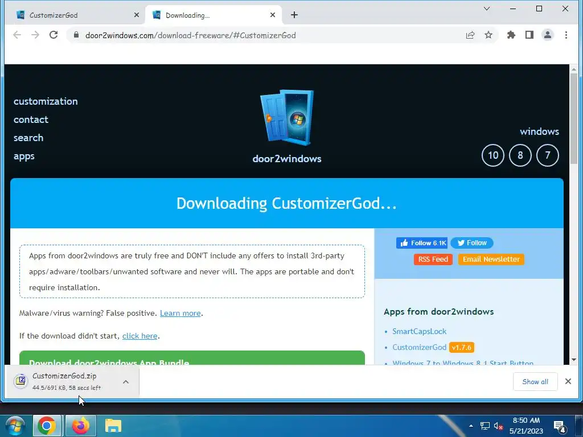Viewport: 583px width, 437px height.
Task: Close the Downloading tab
Action: click(x=273, y=15)
